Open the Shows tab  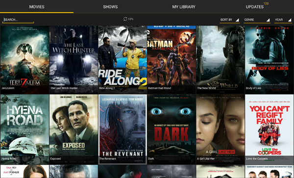click(x=110, y=7)
